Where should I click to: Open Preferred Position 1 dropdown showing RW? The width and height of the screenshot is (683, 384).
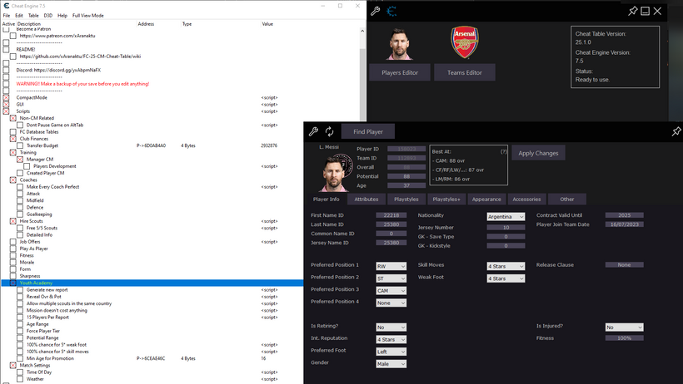pos(391,266)
